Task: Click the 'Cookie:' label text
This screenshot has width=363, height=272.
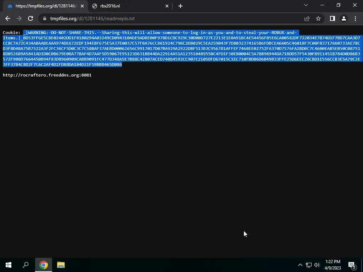Action: (x=12, y=33)
